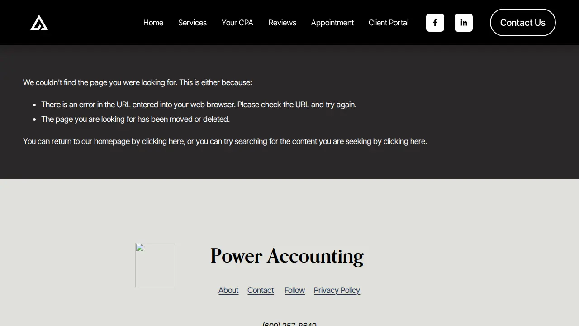Click 'We couldn't find the page' message
This screenshot has height=326, width=579.
[138, 82]
